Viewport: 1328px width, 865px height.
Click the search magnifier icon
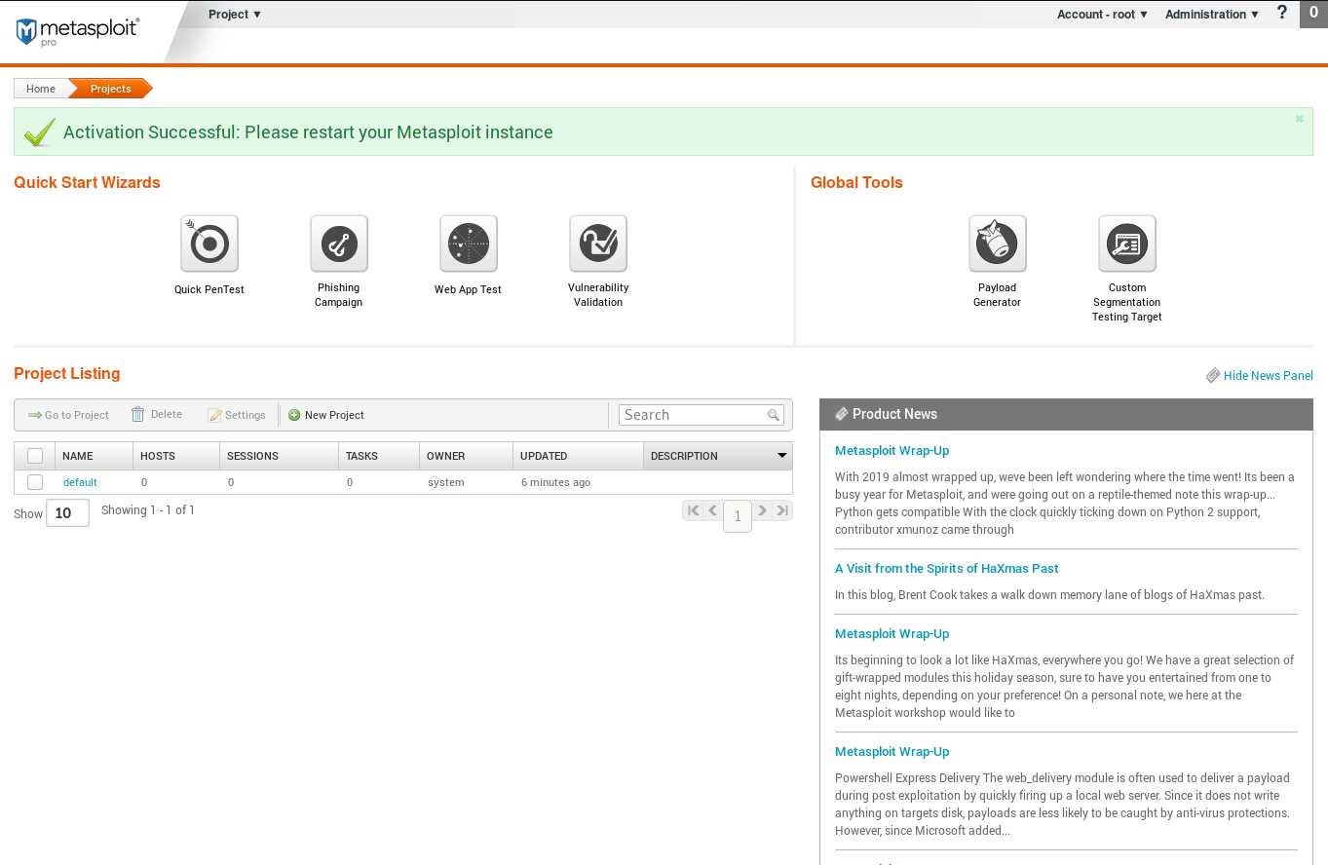pos(774,415)
